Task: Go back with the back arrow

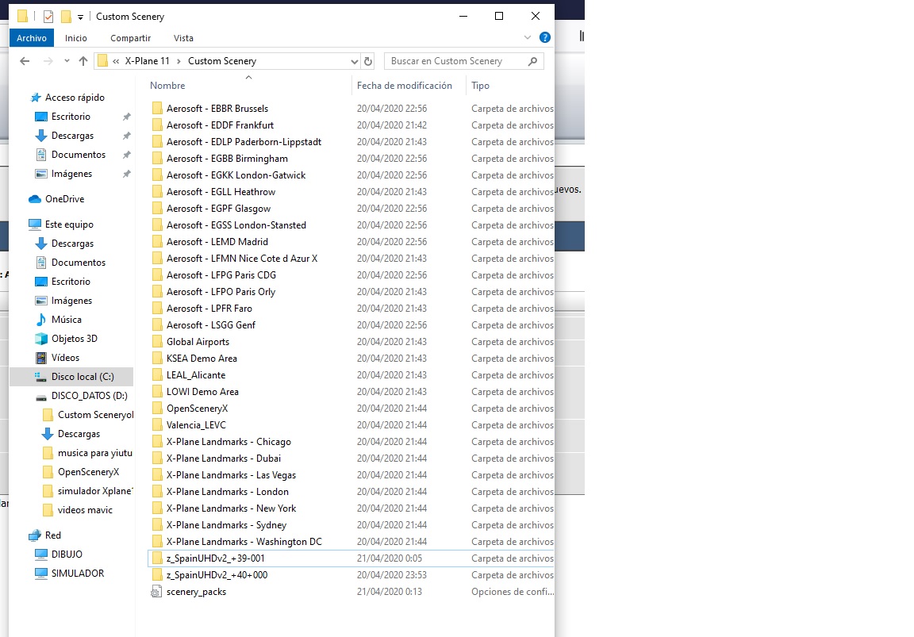Action: [x=25, y=61]
